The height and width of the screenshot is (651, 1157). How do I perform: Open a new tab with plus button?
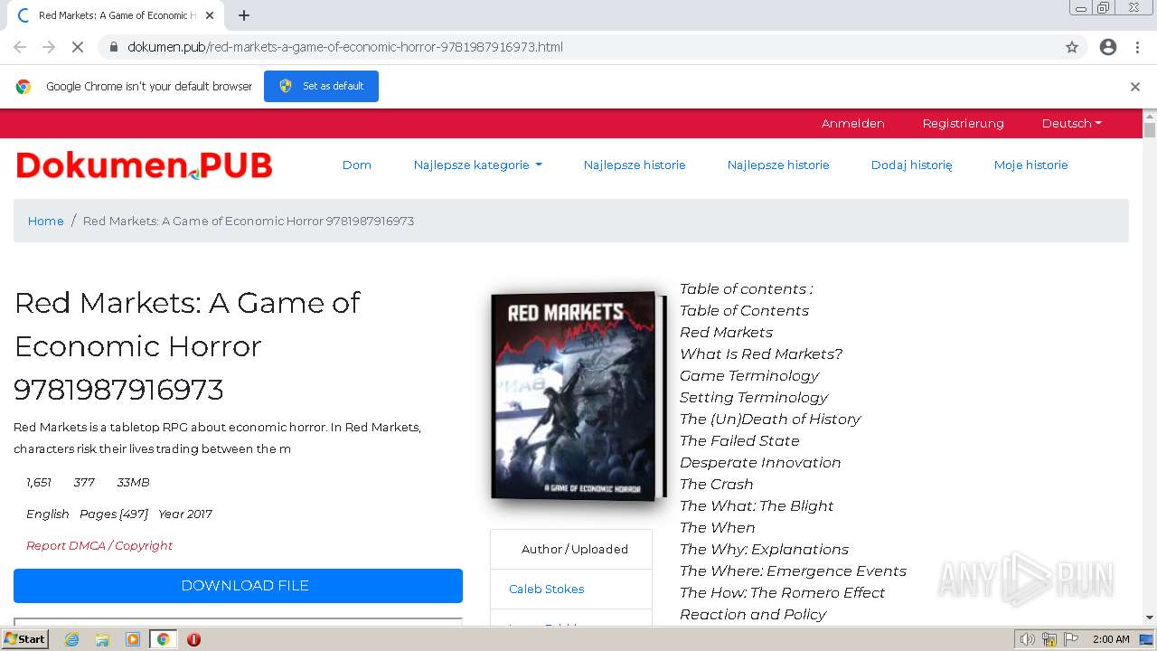click(x=244, y=15)
